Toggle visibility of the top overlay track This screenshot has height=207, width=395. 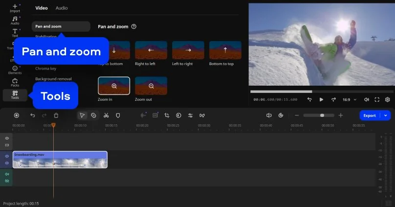tap(7, 138)
